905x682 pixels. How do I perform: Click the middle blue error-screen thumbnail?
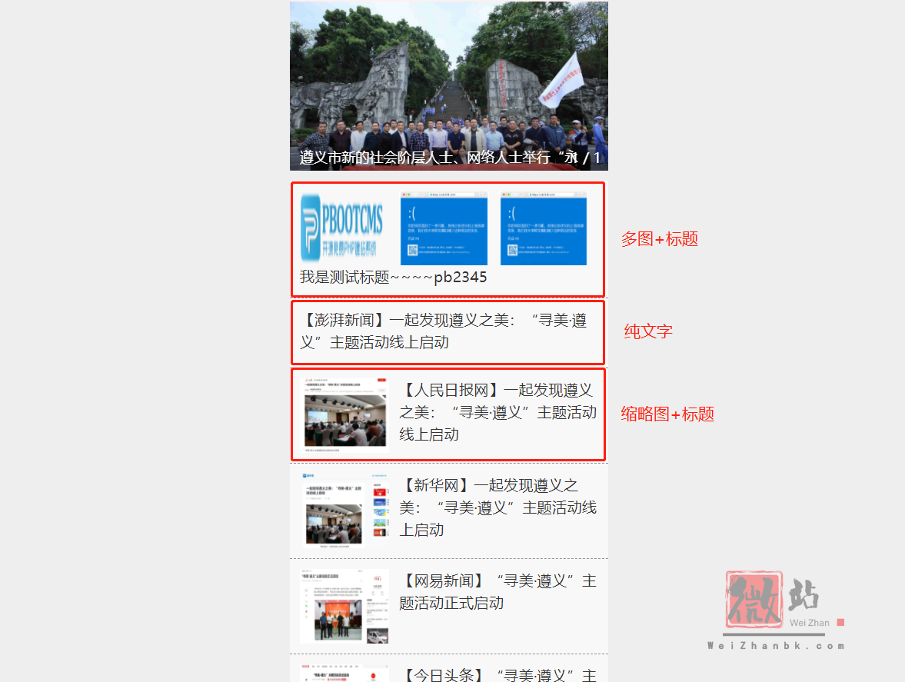pyautogui.click(x=443, y=225)
